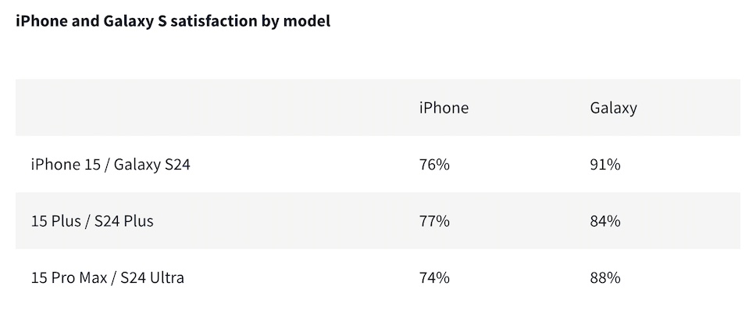Screen dimensions: 756x325
Task: Click "S24 Plus" in the second row label
Action: coord(123,221)
